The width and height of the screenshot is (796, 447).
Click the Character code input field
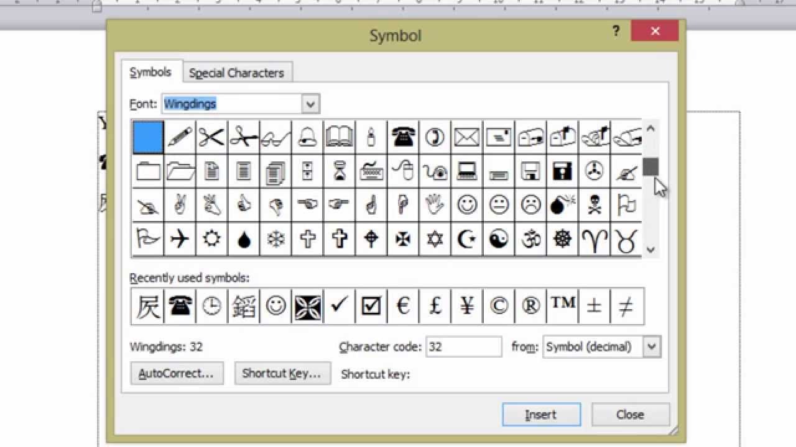pos(464,346)
